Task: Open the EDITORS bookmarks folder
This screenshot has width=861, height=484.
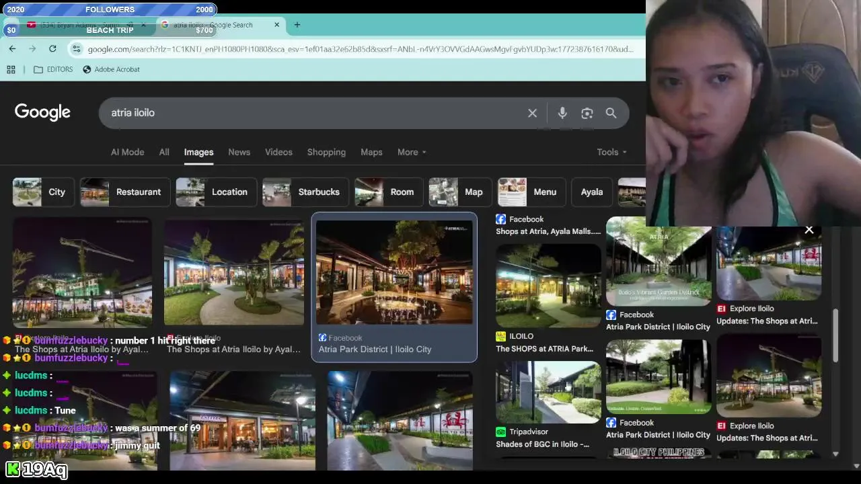Action: click(53, 69)
